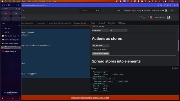Select the active space dot in sidebar
The width and height of the screenshot is (180, 101).
13,98
